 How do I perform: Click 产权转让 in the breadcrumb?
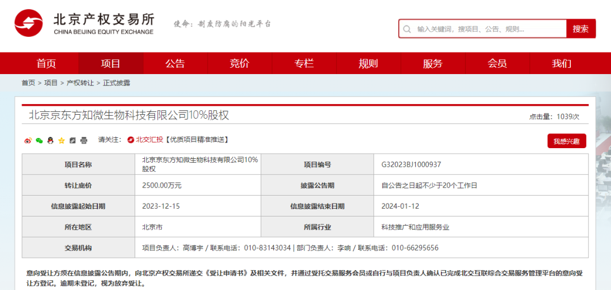point(80,83)
